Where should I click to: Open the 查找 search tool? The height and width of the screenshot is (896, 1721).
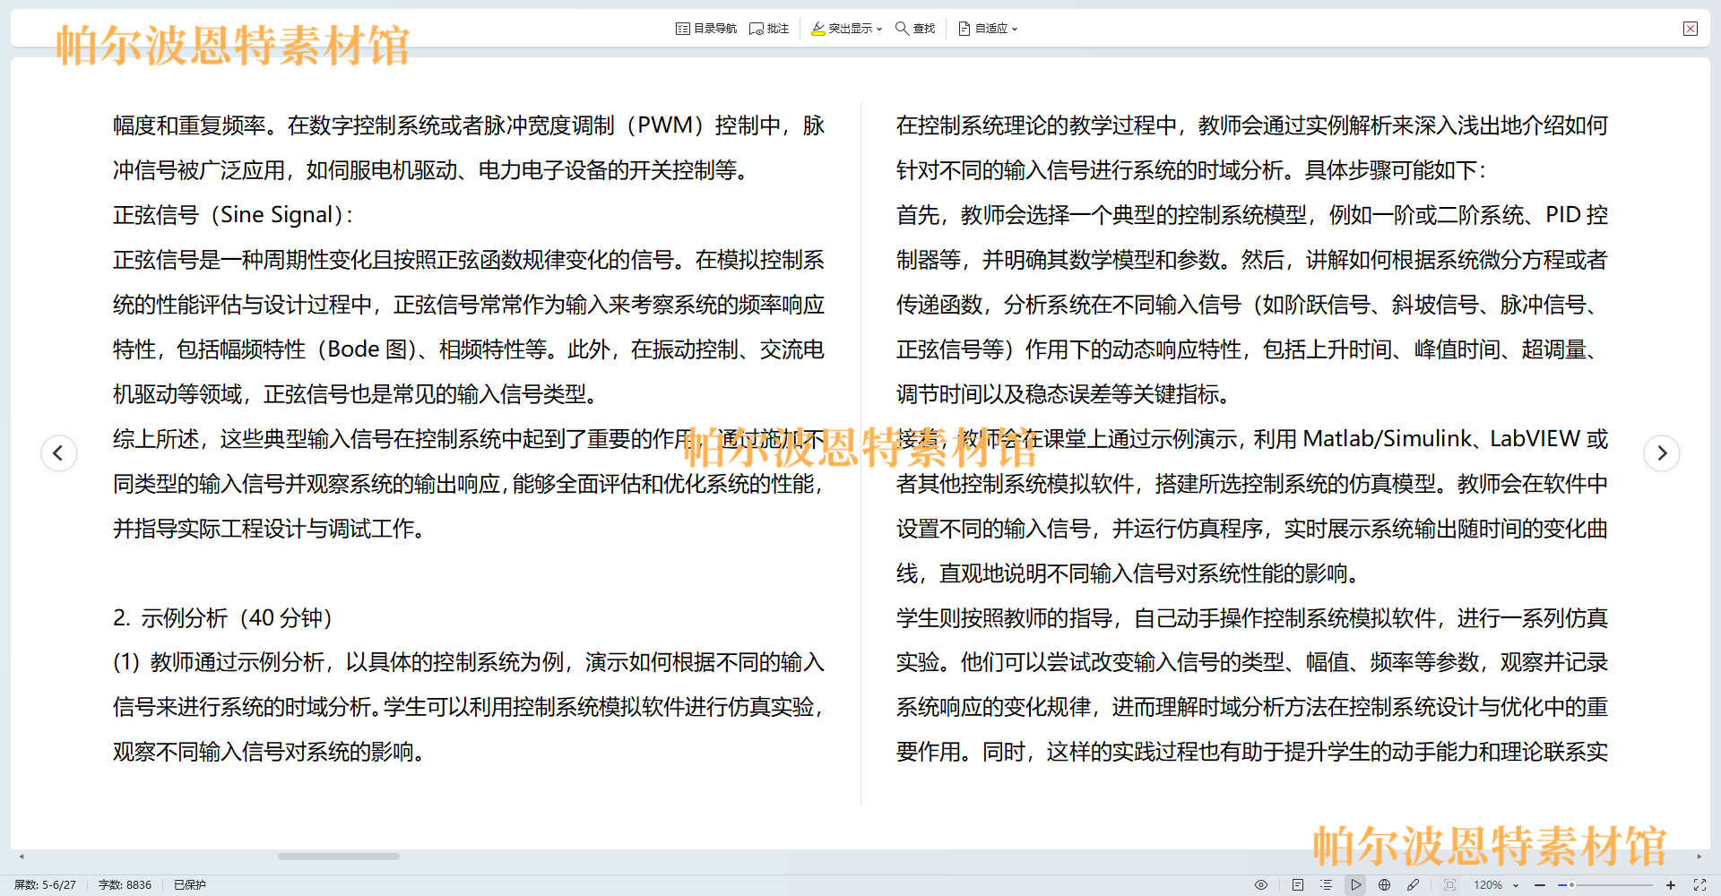click(915, 29)
